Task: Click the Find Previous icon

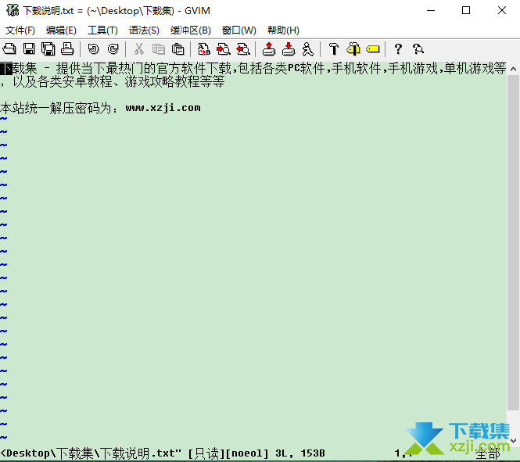Action: click(x=243, y=49)
